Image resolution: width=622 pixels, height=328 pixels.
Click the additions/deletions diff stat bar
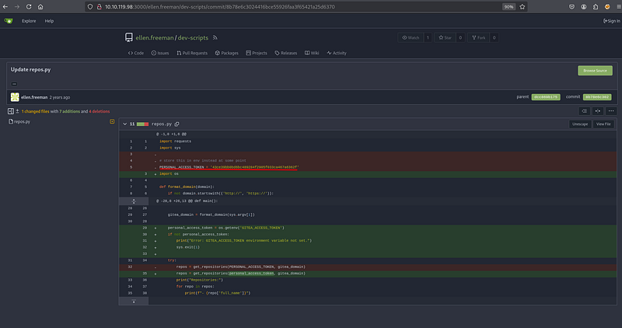142,124
